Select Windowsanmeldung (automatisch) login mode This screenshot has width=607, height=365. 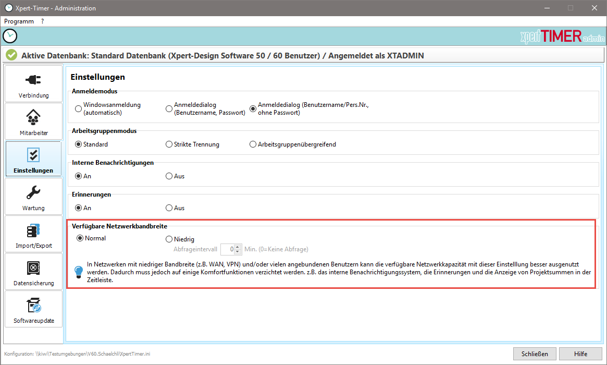79,108
